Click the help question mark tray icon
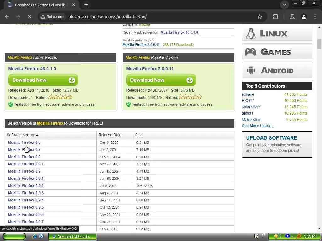This screenshot has height=241, width=322. point(256,237)
